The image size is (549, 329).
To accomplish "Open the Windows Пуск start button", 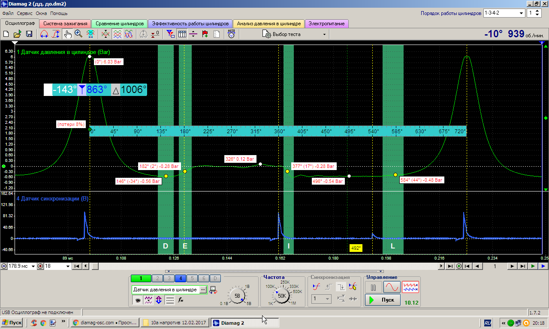I will pyautogui.click(x=12, y=323).
